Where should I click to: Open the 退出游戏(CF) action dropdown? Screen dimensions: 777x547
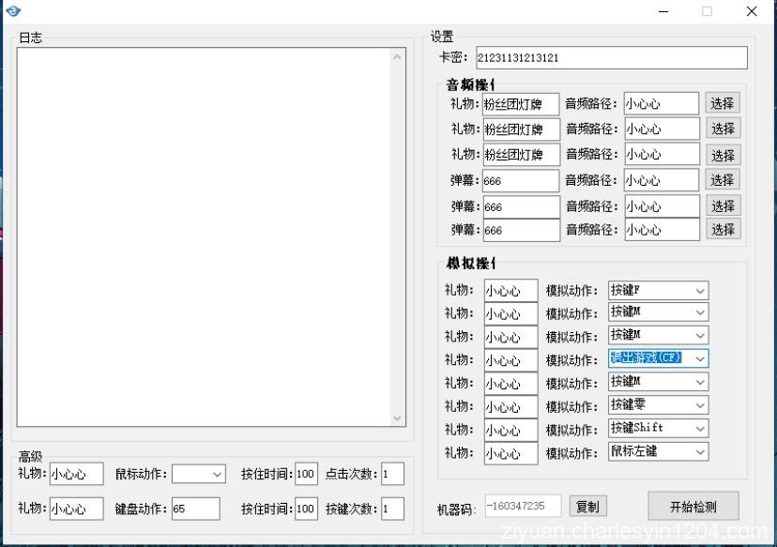699,358
